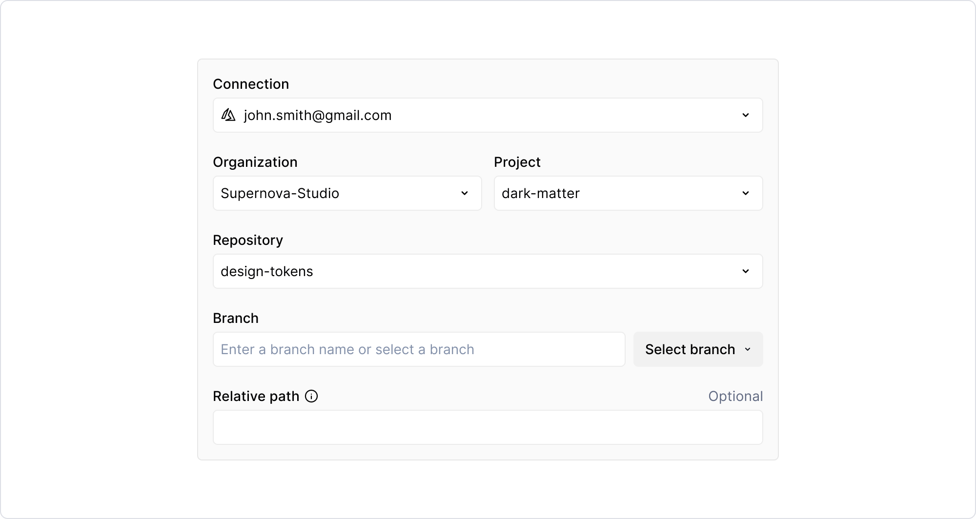Viewport: 976px width, 519px height.
Task: Open the dark-matter project dropdown
Action: (628, 193)
